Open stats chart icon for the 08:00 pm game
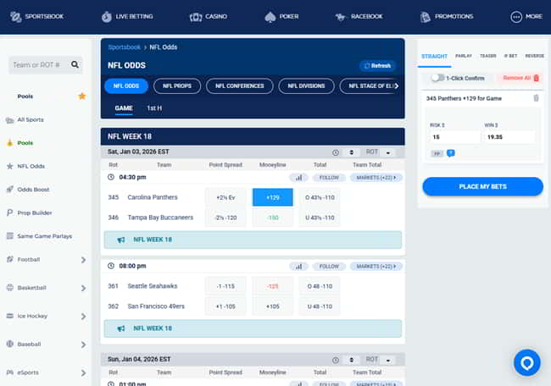The height and width of the screenshot is (386, 551). [x=298, y=267]
